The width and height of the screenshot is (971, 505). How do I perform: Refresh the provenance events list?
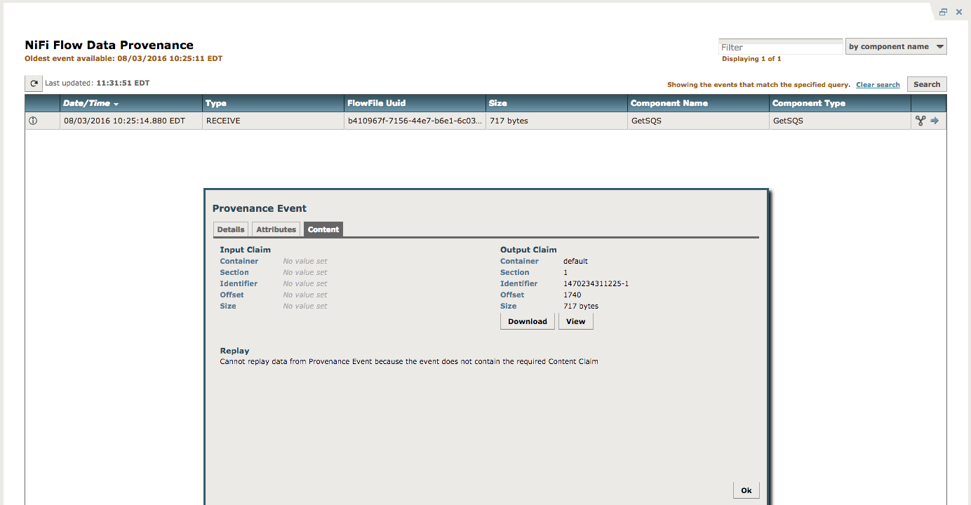click(x=34, y=83)
